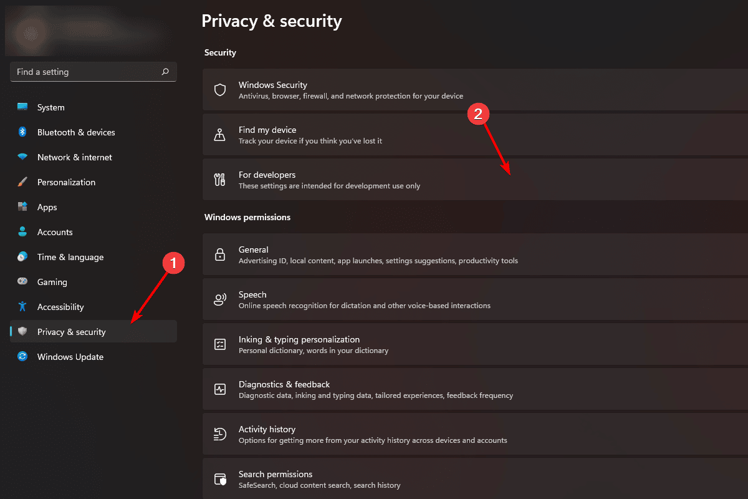Screen dimensions: 748x499
Task: Click the Search permissions icon
Action: coord(219,478)
